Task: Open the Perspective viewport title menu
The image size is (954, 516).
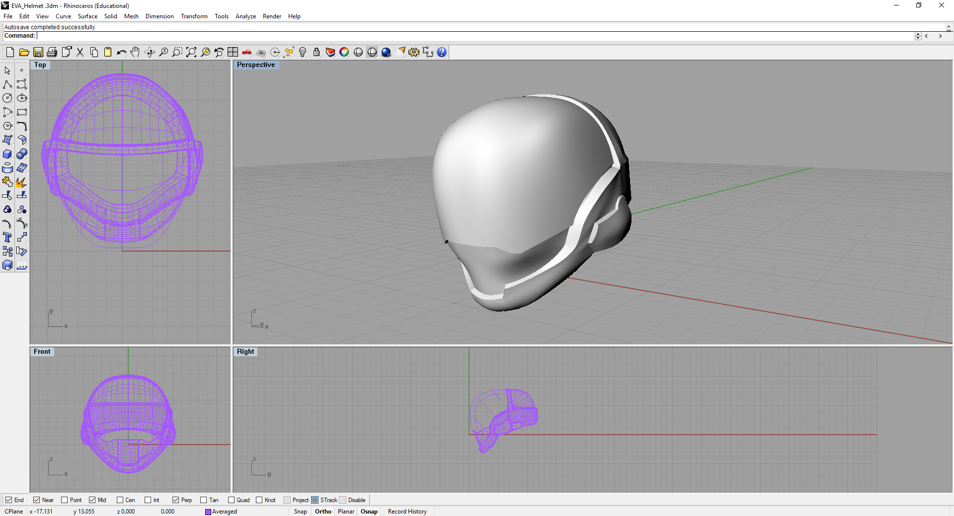Action: [x=256, y=65]
